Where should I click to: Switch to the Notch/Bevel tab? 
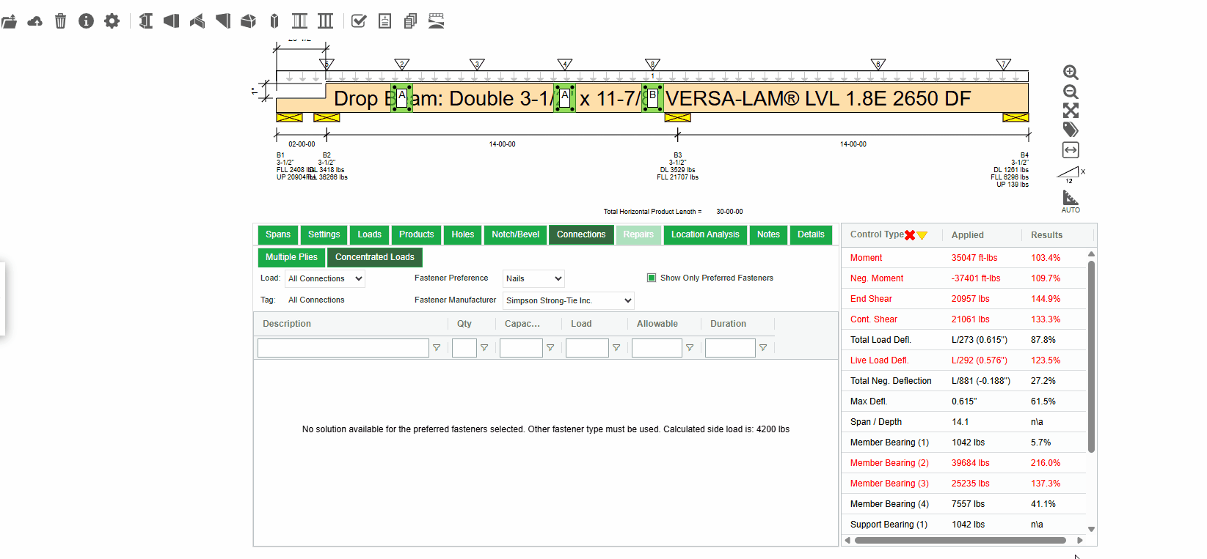click(x=515, y=234)
